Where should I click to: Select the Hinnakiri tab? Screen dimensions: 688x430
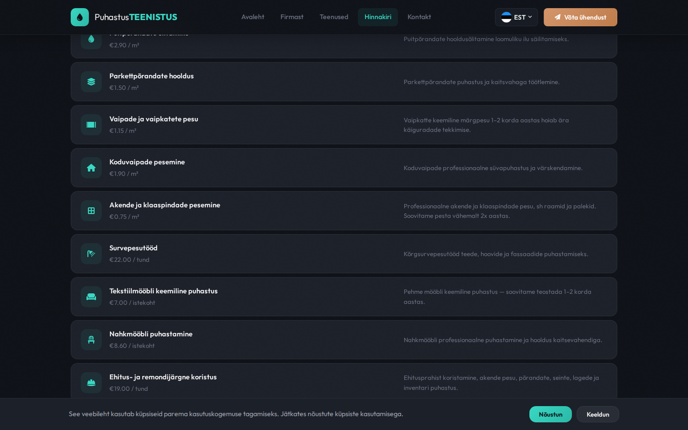378,17
